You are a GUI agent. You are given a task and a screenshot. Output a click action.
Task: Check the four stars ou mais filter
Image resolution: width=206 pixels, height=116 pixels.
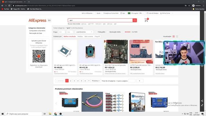[x=123, y=32]
